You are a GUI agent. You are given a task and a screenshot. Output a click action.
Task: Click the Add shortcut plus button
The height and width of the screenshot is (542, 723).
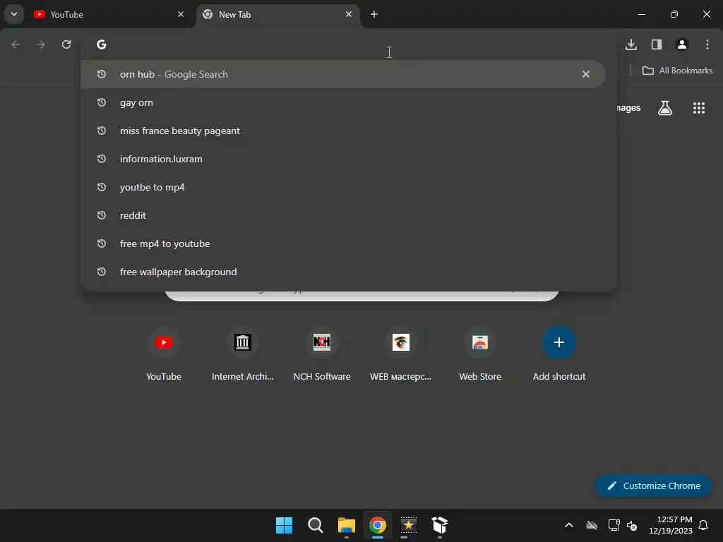click(559, 342)
